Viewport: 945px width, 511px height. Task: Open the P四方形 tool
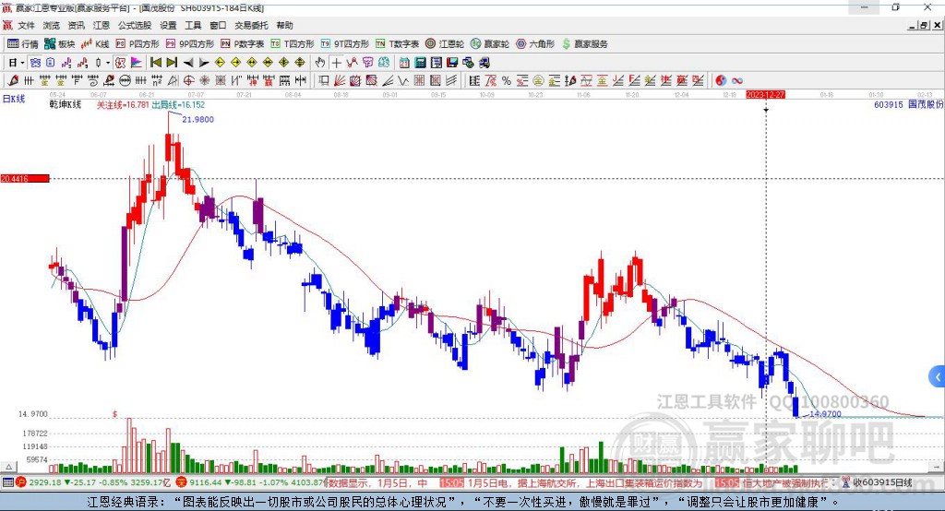(x=138, y=44)
